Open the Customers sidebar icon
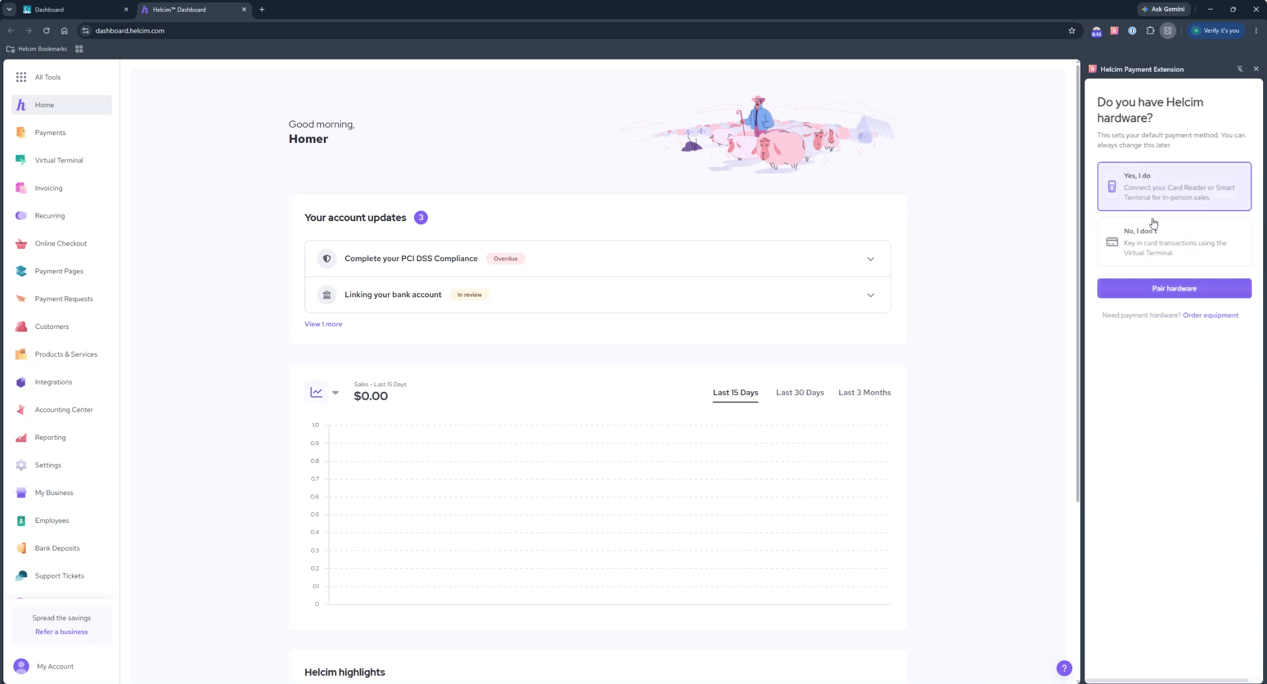 (21, 327)
